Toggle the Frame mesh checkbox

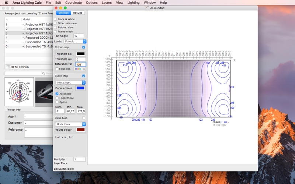(56, 32)
